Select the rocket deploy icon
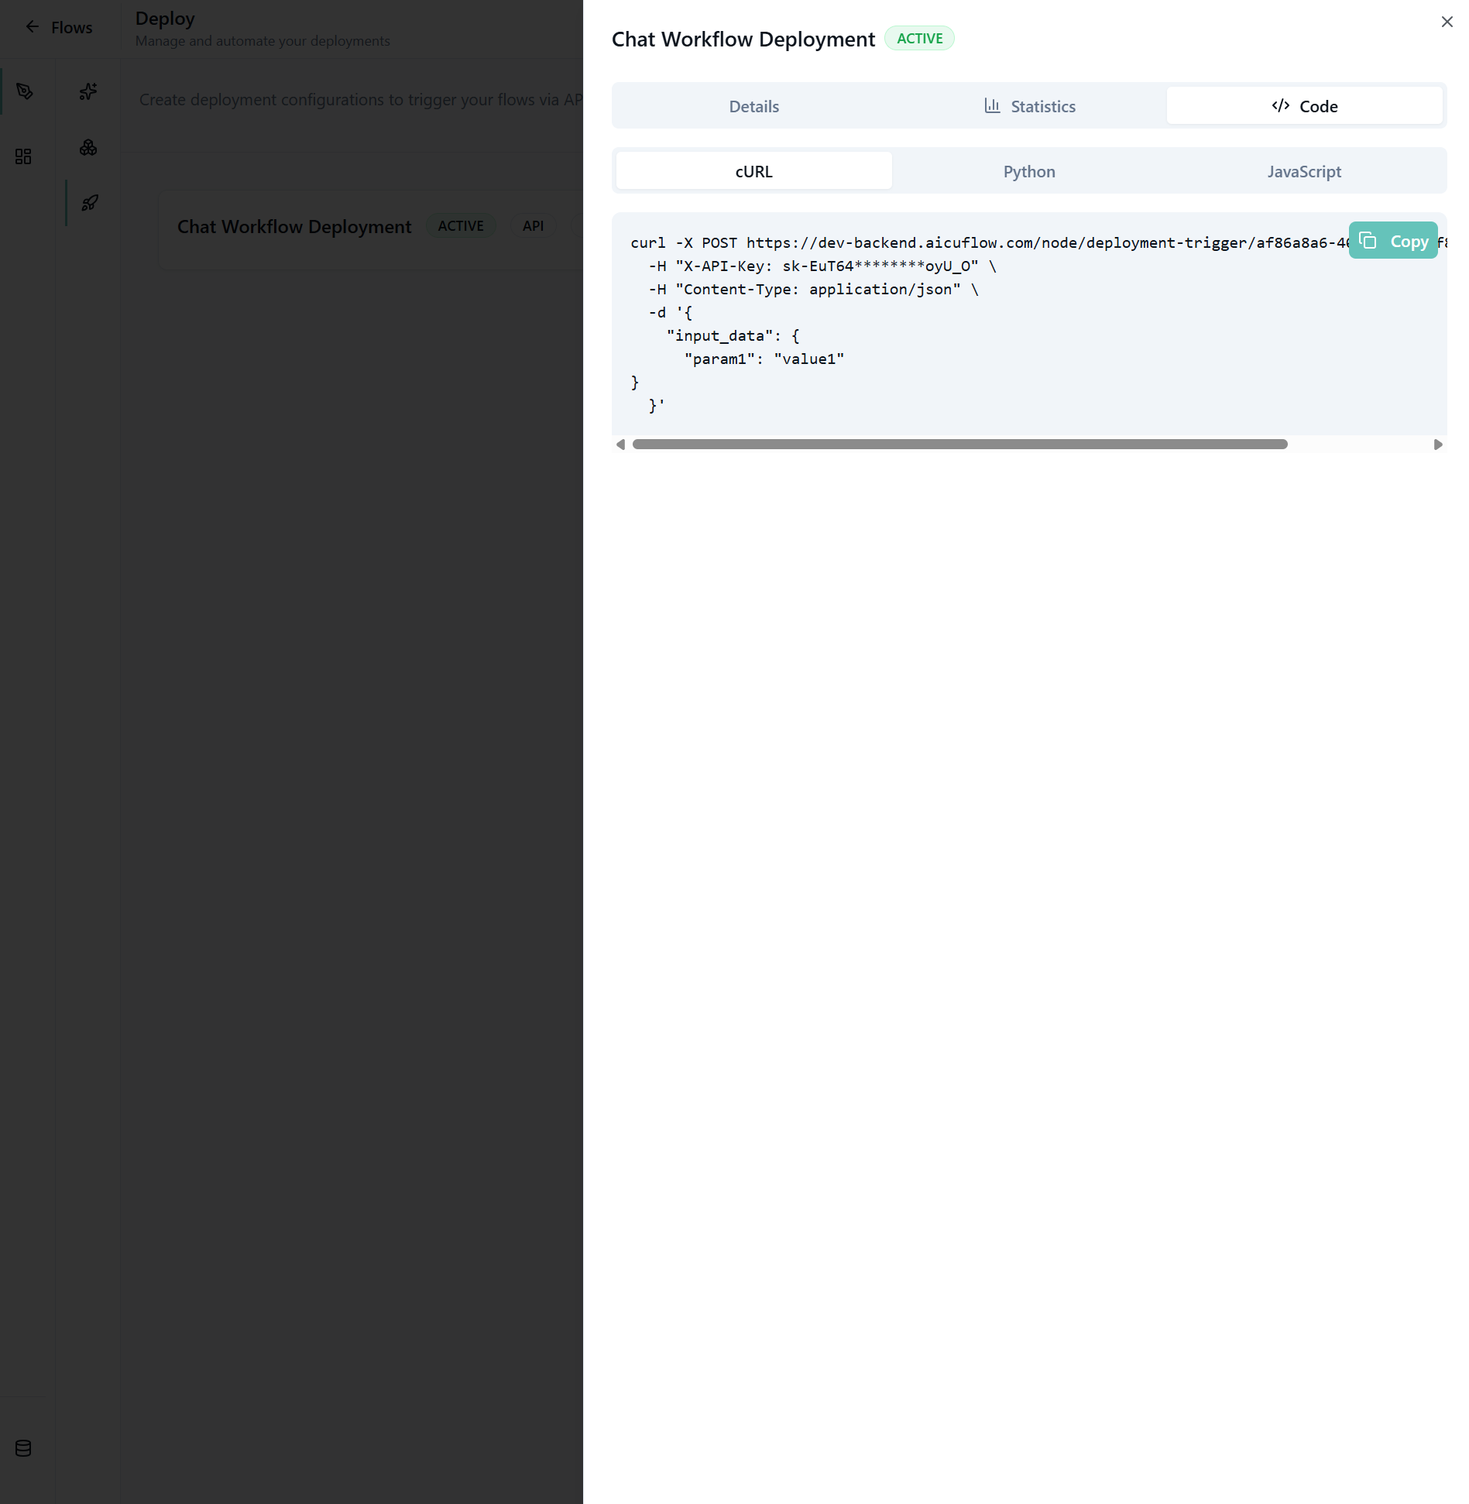This screenshot has width=1469, height=1504. pyautogui.click(x=90, y=203)
